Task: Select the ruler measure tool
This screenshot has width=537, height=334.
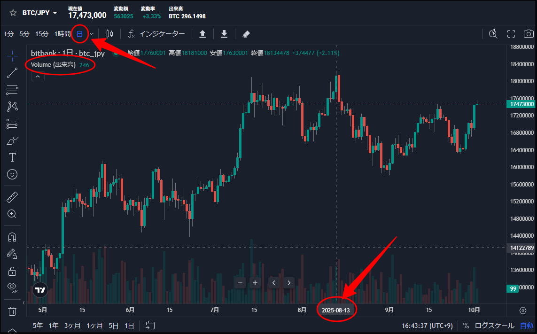Action: pos(13,197)
